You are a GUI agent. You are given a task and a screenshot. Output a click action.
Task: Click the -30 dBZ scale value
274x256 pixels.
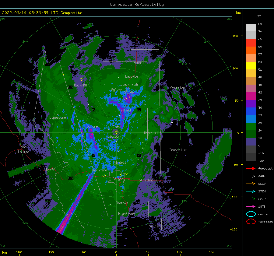[x=261, y=161]
